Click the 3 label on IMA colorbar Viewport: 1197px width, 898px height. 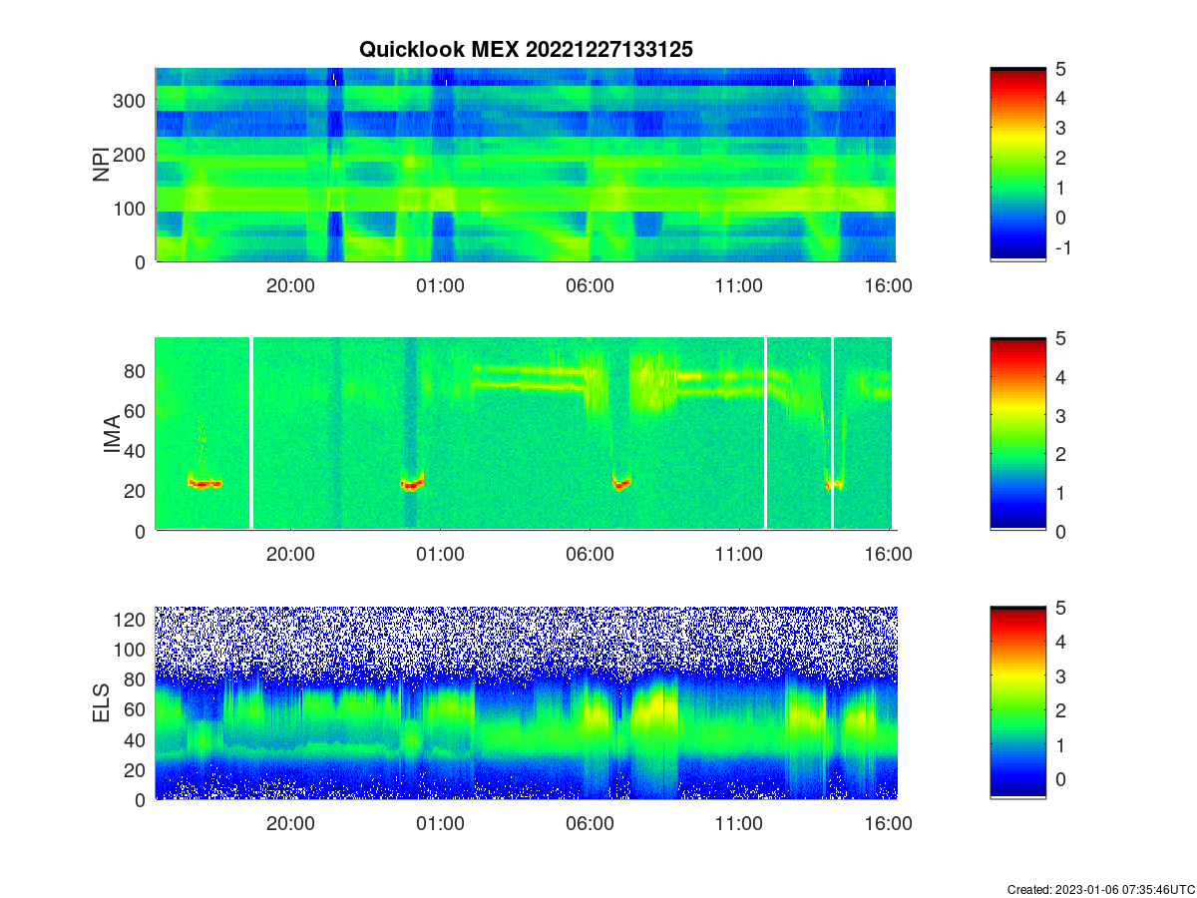1061,415
